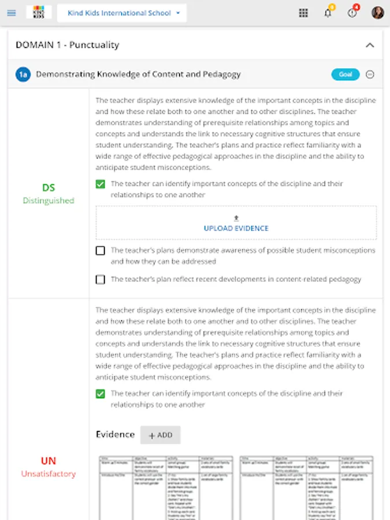Click the circled minus icon beside Goal
Image resolution: width=390 pixels, height=520 pixels.
370,75
